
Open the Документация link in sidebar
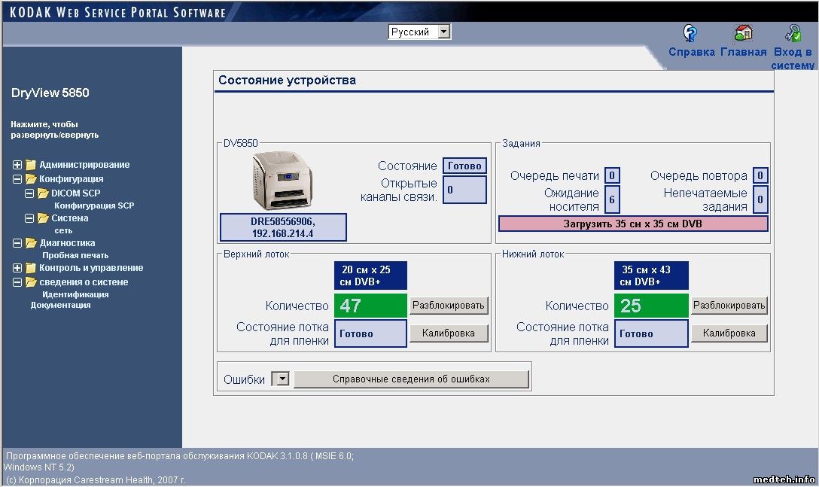[x=60, y=305]
